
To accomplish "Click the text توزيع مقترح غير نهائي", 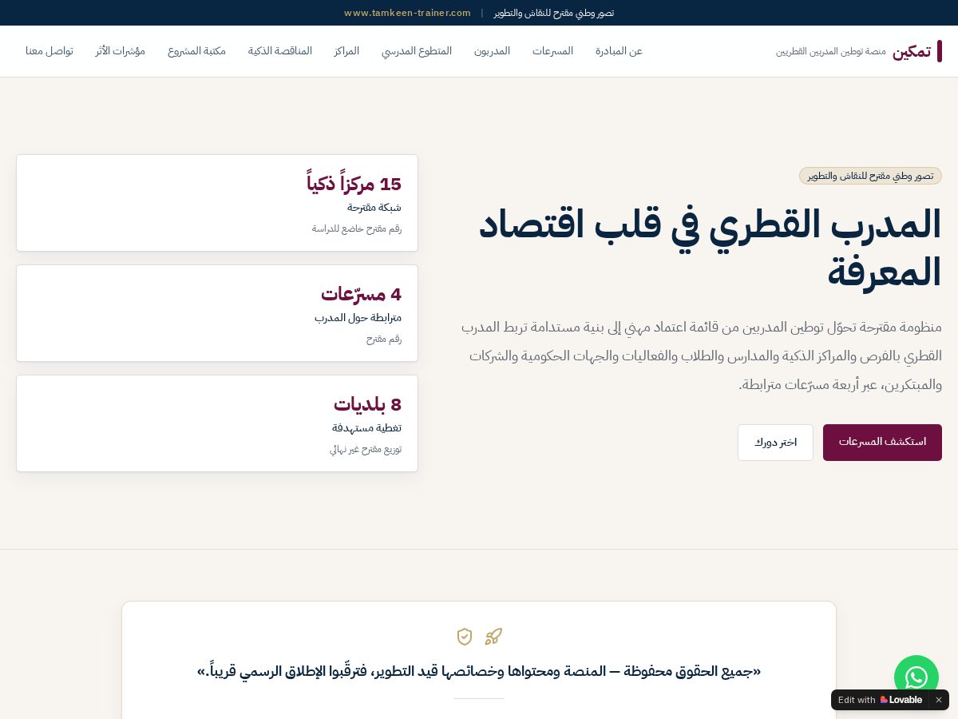I will point(366,449).
